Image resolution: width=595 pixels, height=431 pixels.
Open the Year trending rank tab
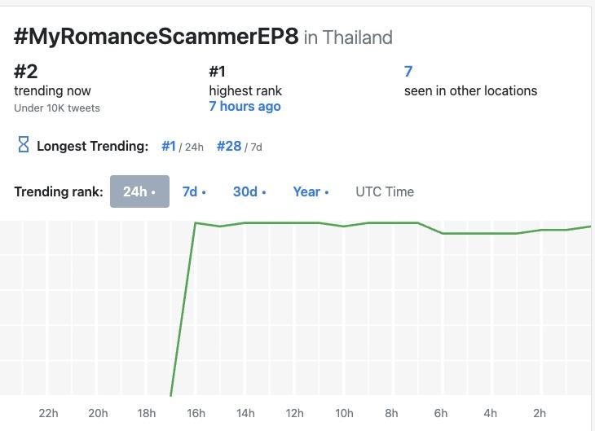click(x=311, y=191)
